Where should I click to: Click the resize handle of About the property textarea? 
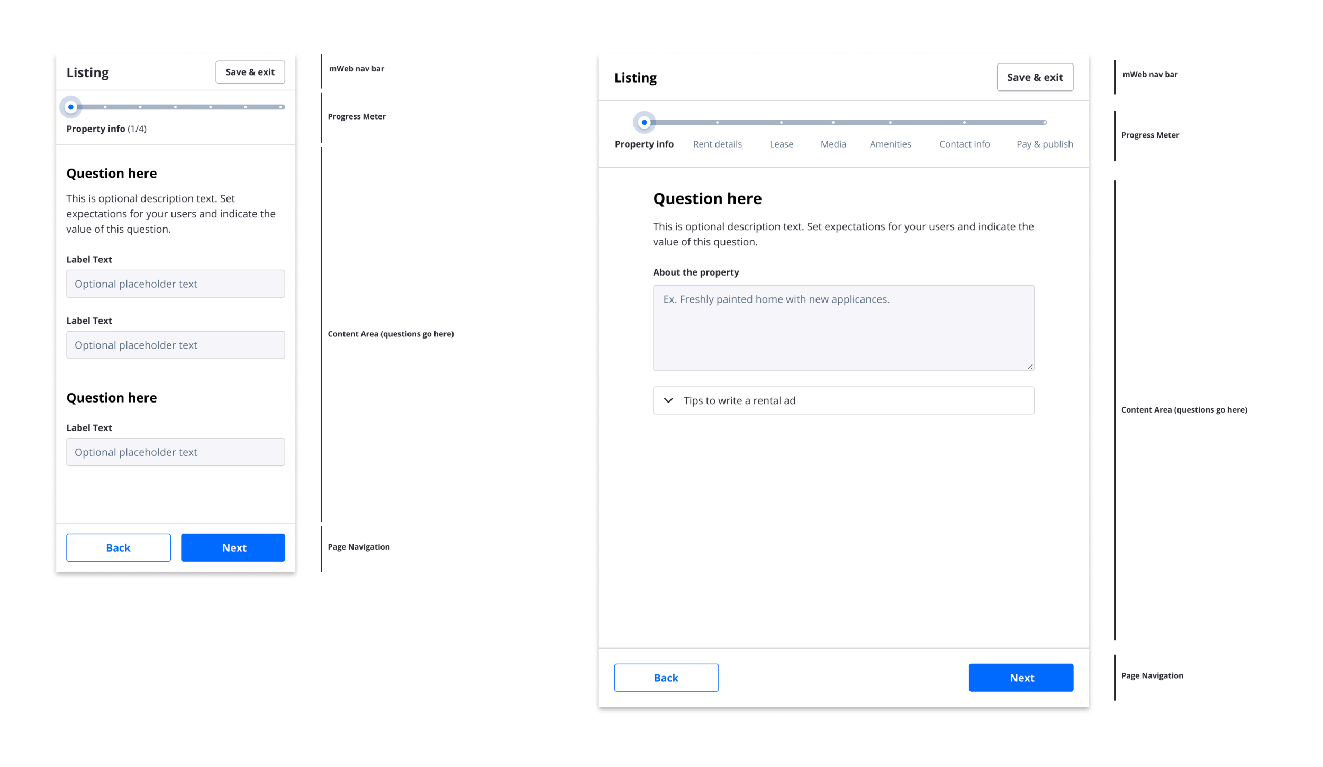point(1030,366)
